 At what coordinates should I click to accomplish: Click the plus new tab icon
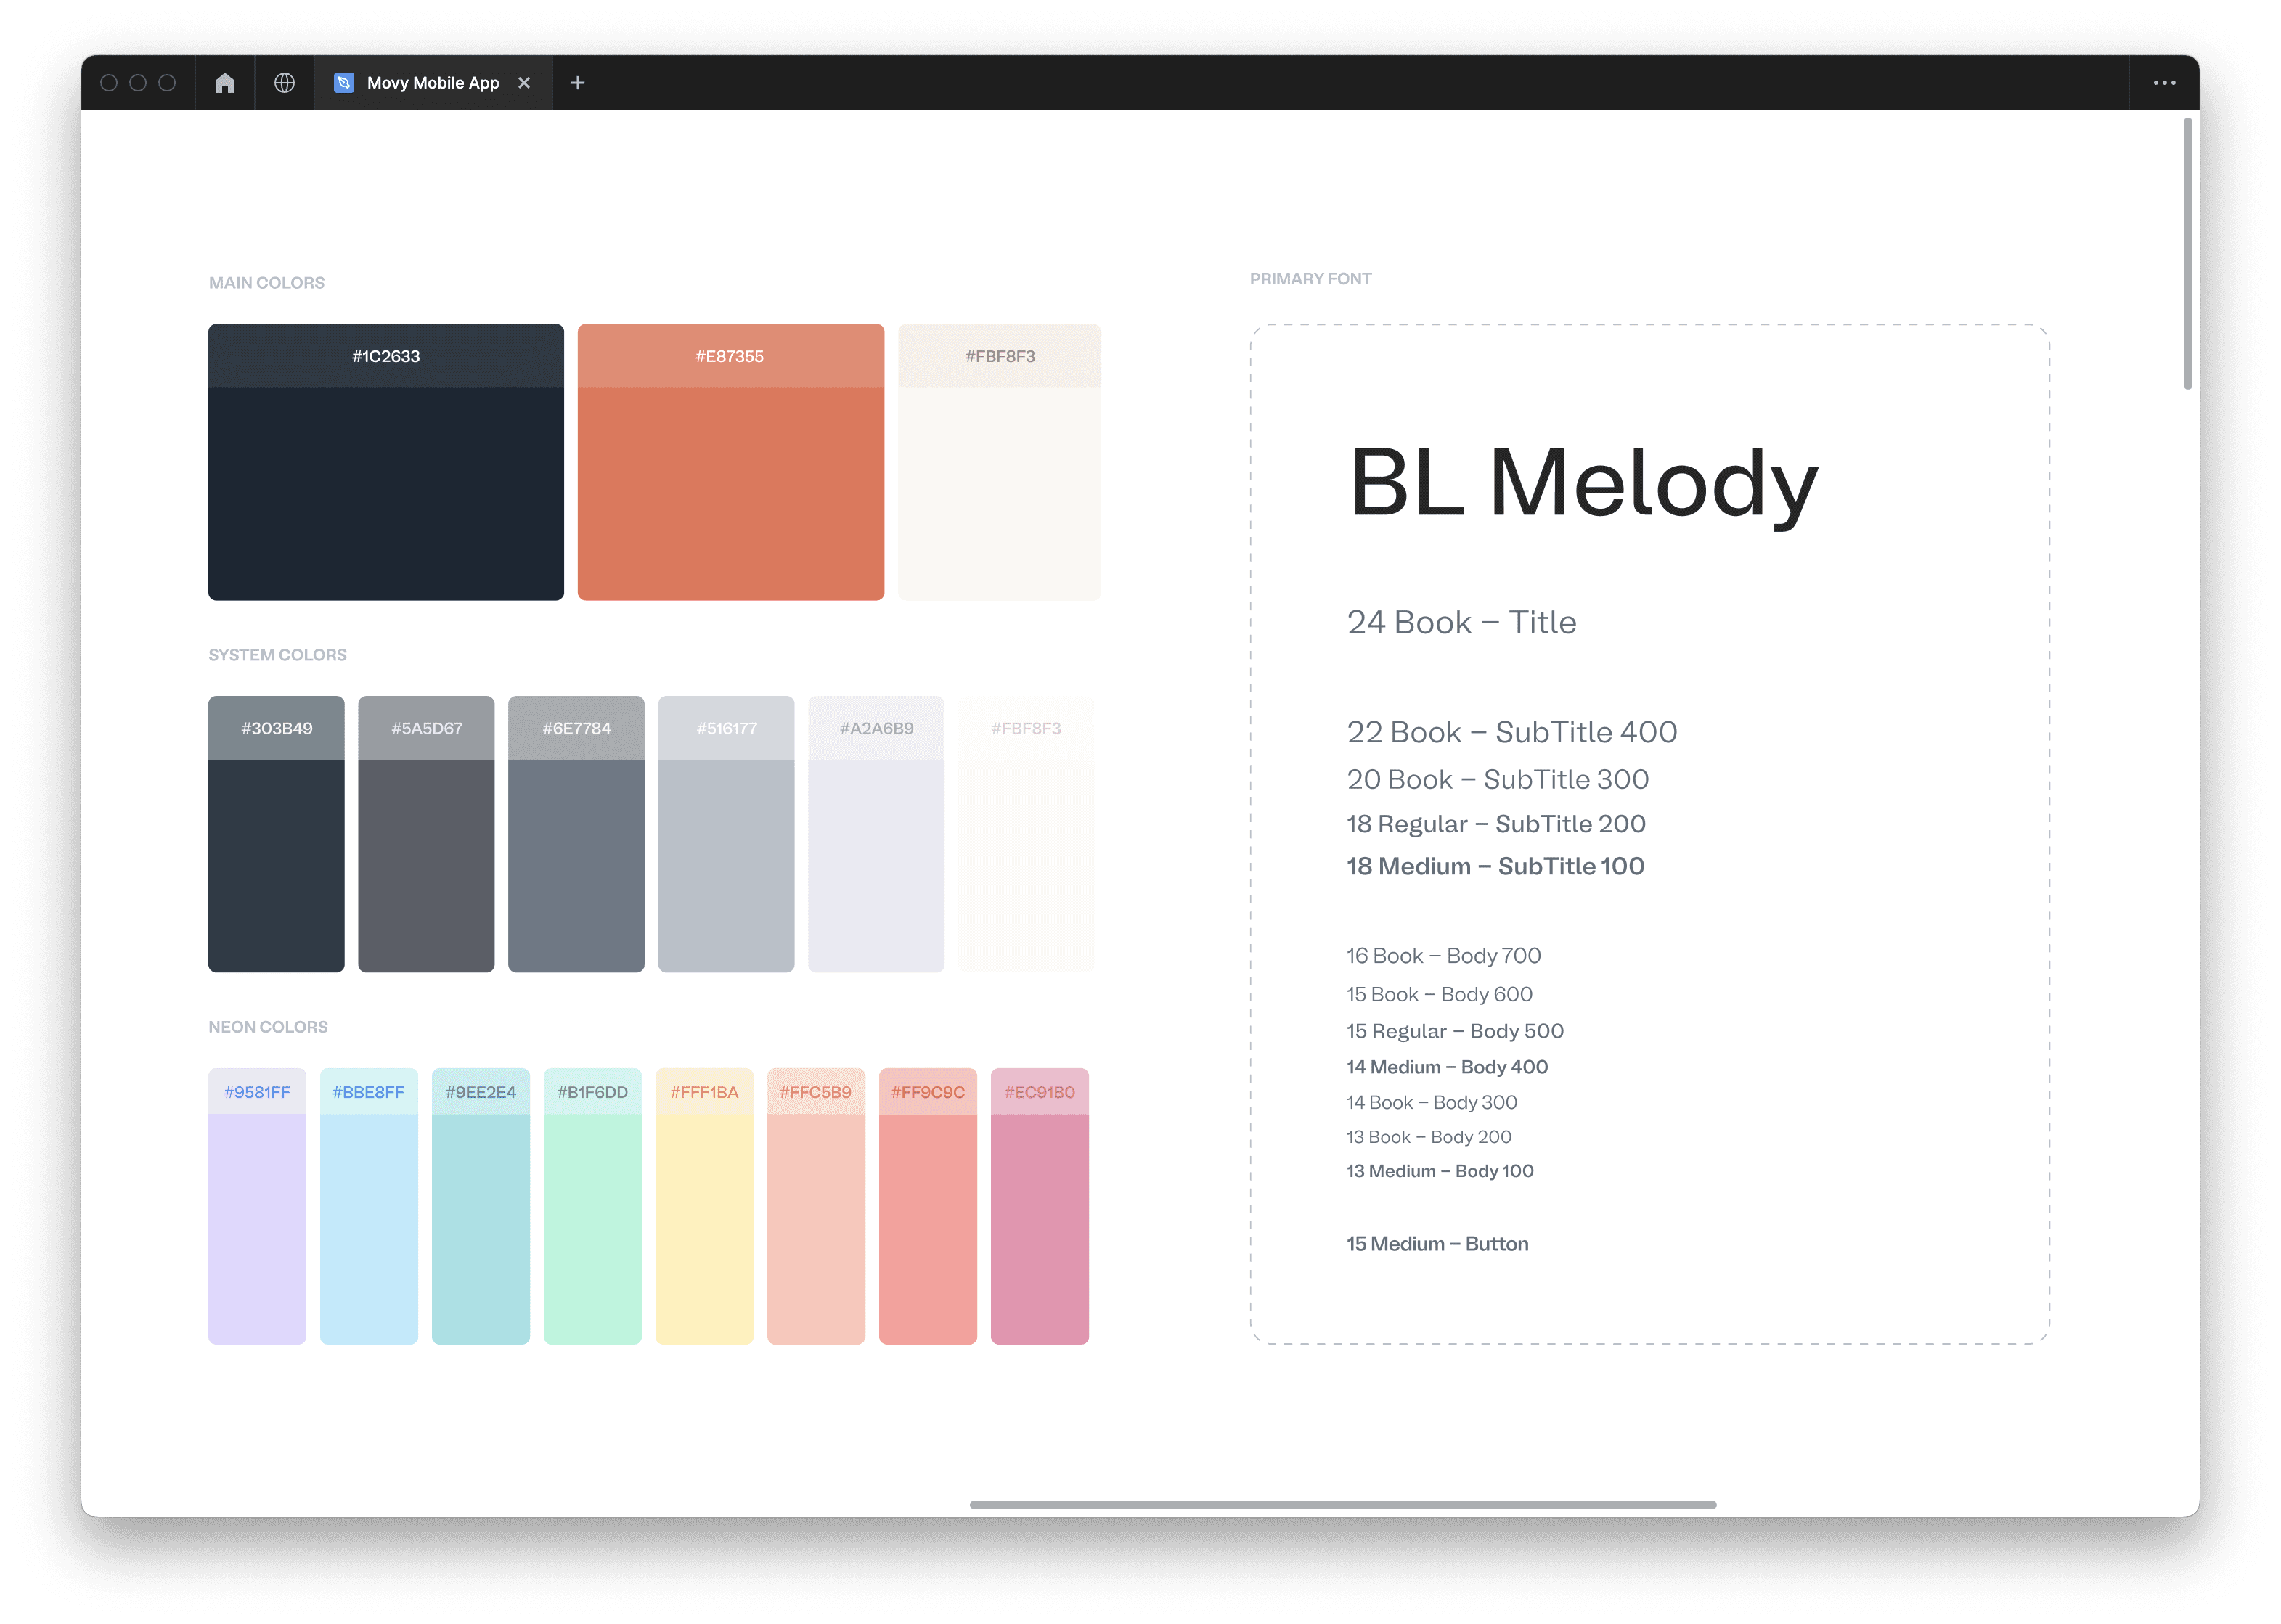pos(577,83)
